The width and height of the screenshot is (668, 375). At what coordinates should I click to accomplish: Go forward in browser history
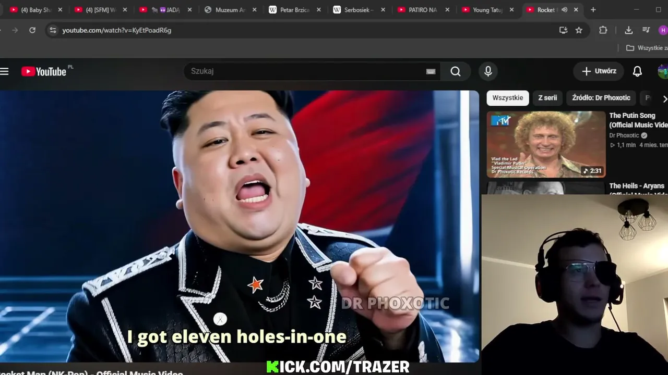[15, 30]
